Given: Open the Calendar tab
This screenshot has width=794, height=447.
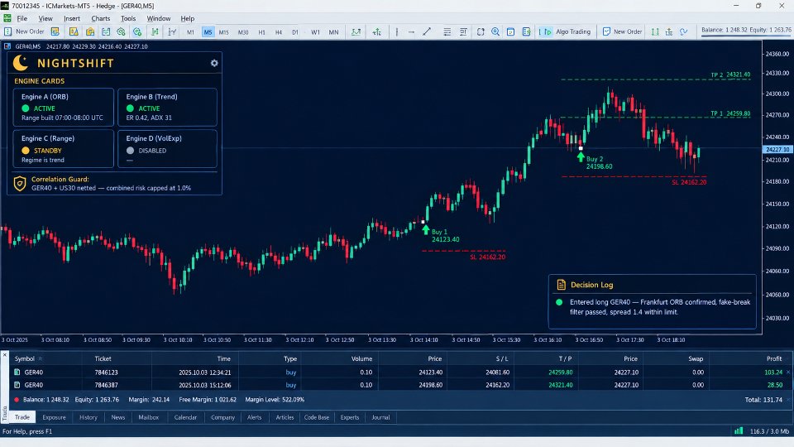Looking at the screenshot, I should (185, 417).
